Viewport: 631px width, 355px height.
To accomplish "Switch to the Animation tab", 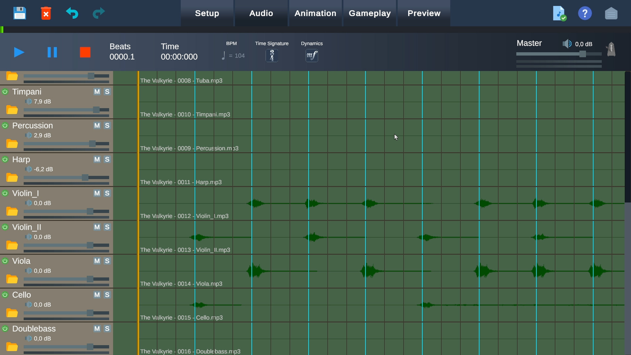I will tap(315, 13).
